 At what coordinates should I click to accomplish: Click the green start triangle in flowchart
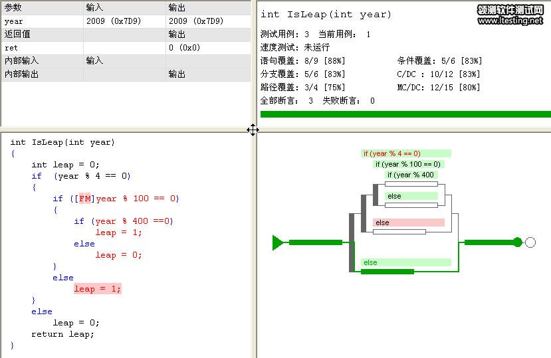278,242
